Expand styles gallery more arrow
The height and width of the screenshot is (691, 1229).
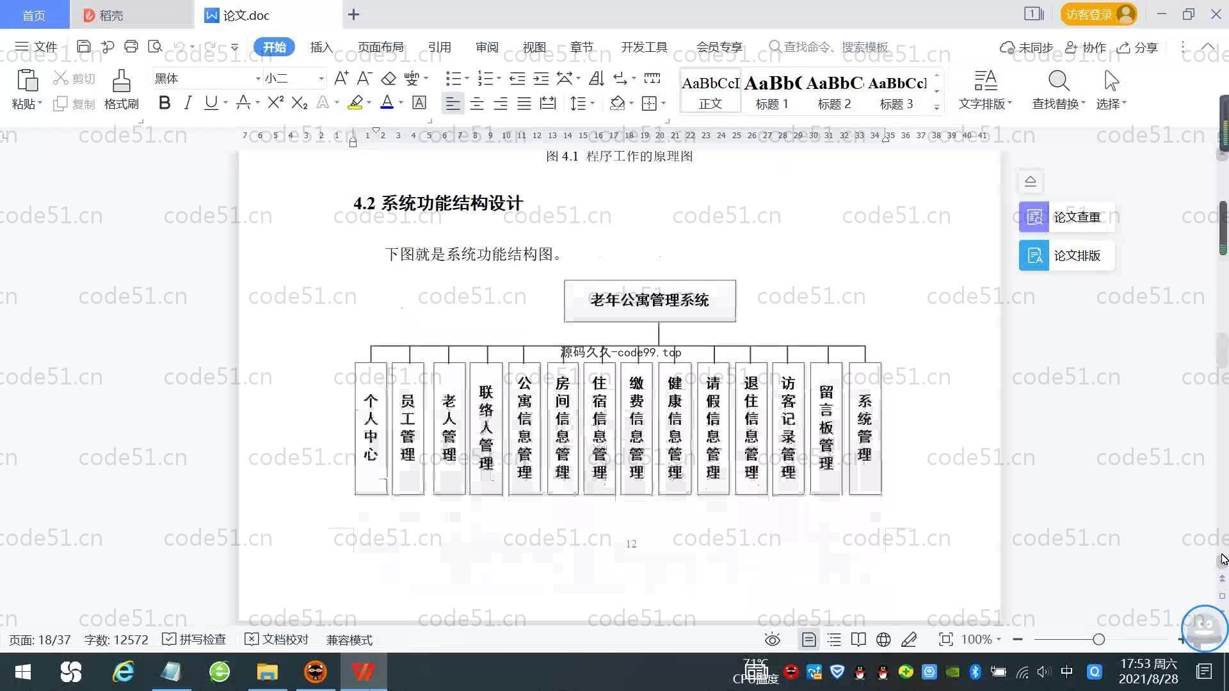click(936, 107)
